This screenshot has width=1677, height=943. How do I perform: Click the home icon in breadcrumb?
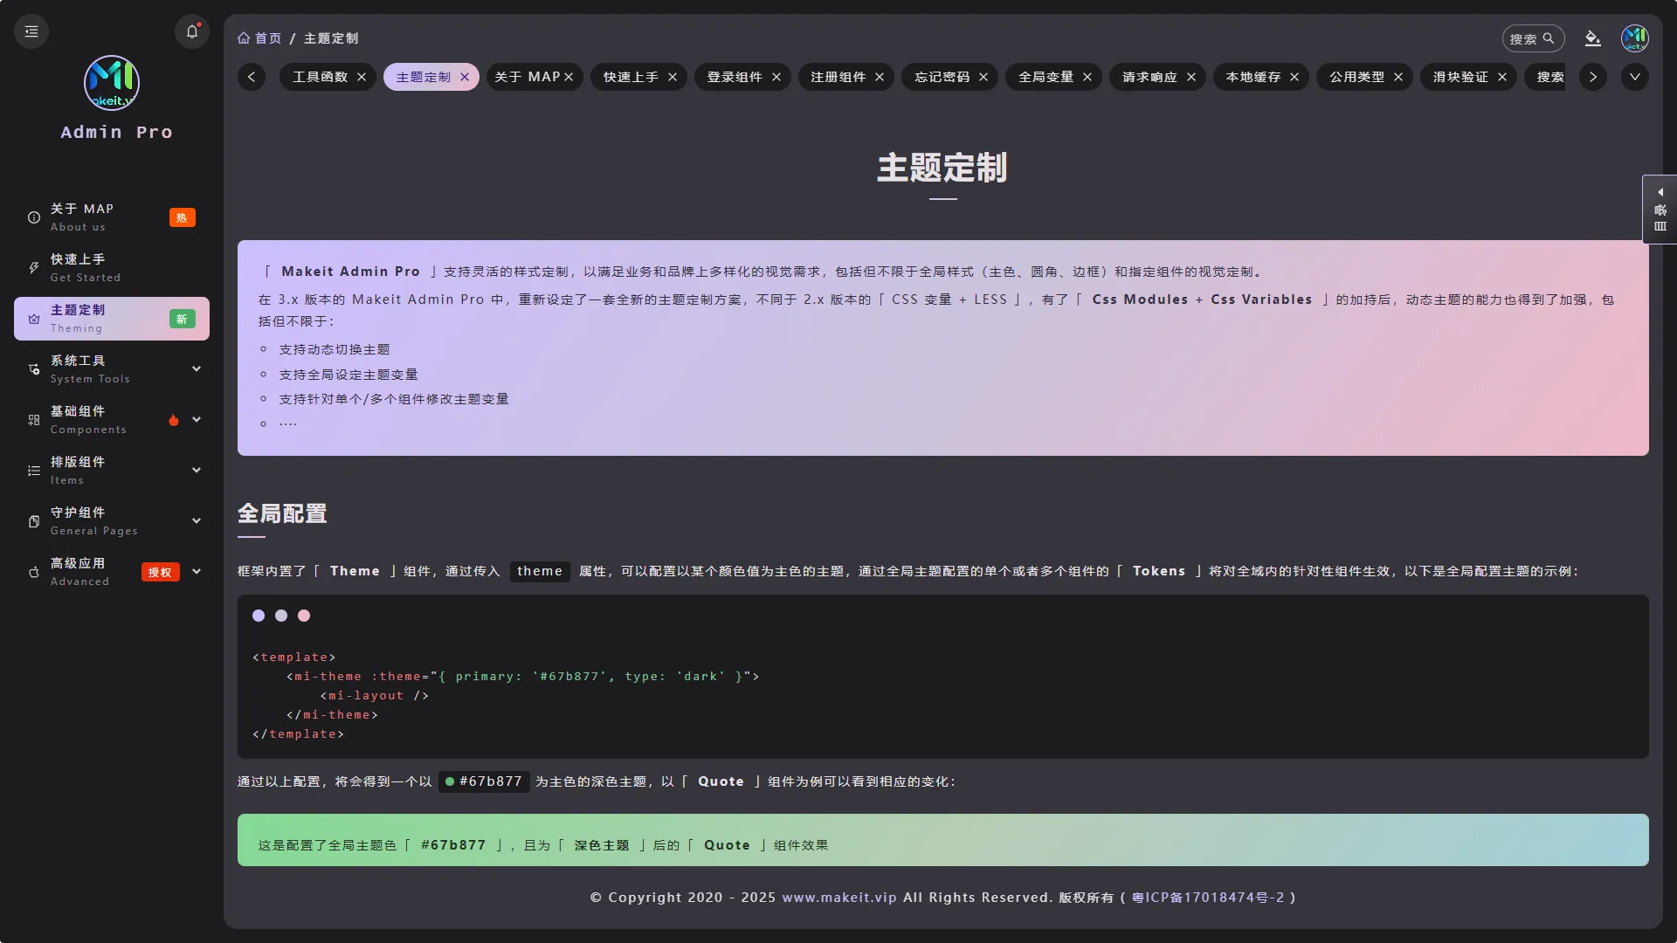244,38
